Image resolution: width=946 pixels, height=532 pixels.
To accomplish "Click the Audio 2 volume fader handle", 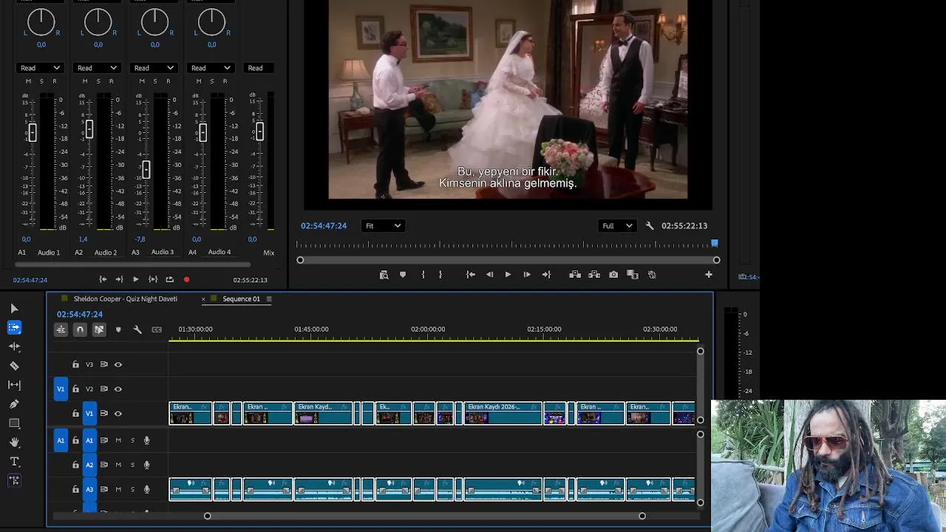I will click(x=89, y=129).
